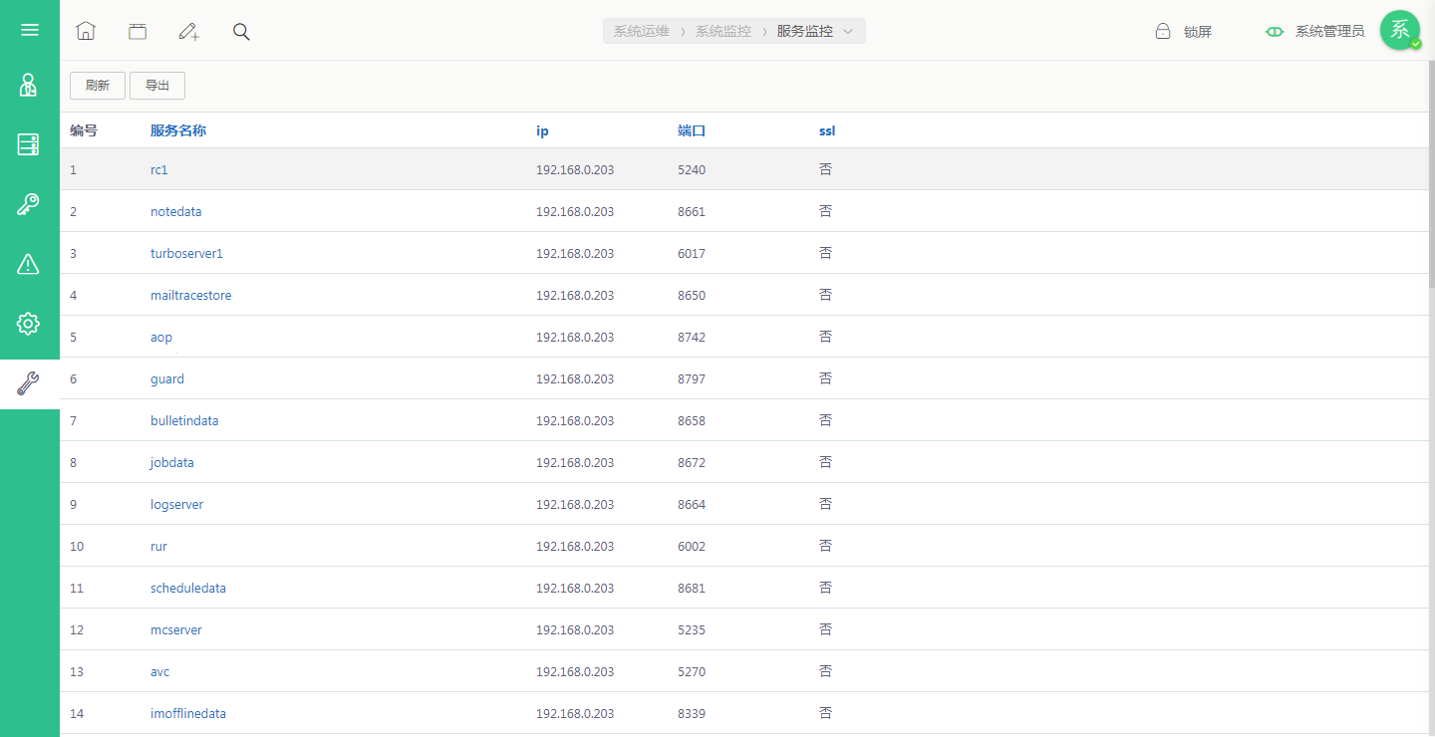Select service name turboserver1
Viewport: 1435px width, 737px height.
(x=187, y=254)
